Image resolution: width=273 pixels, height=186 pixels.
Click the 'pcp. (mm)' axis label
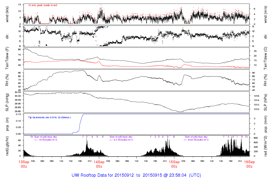click(265, 124)
